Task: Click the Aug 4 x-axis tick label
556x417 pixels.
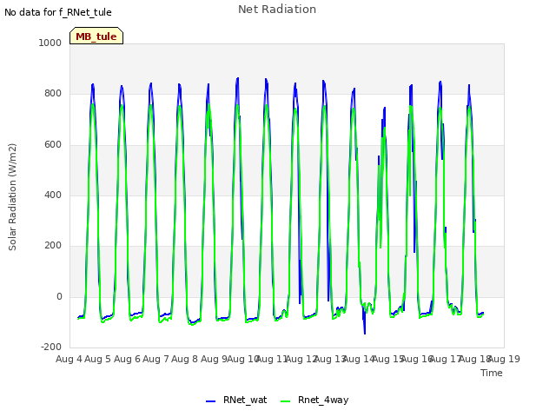Action: pos(69,359)
